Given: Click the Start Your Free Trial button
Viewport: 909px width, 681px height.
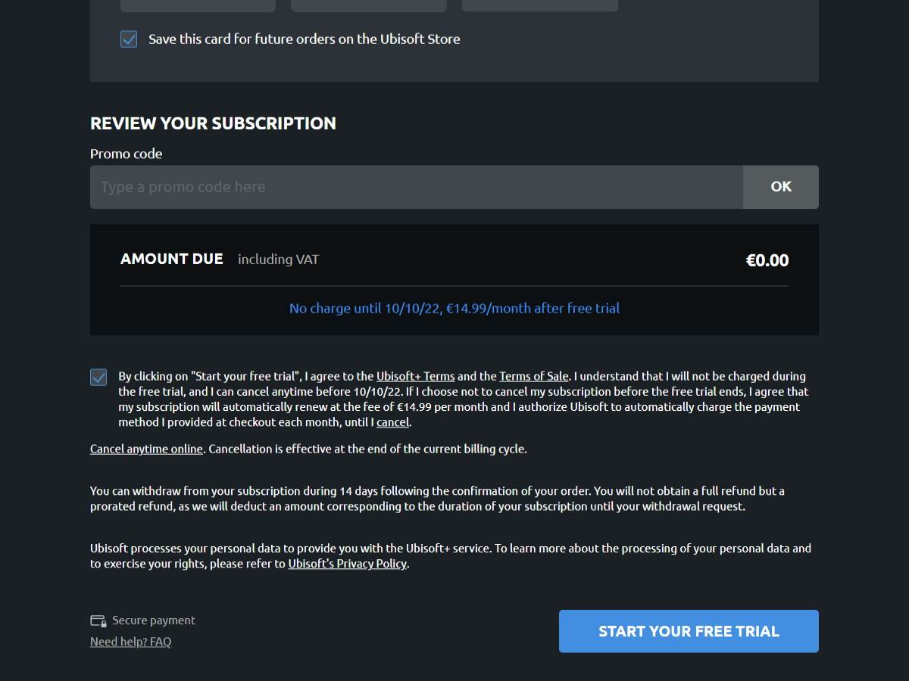Looking at the screenshot, I should tap(689, 631).
